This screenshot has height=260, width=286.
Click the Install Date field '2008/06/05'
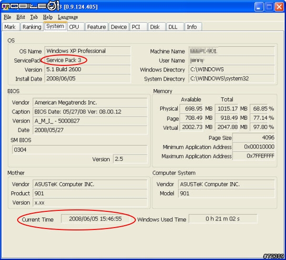point(88,79)
